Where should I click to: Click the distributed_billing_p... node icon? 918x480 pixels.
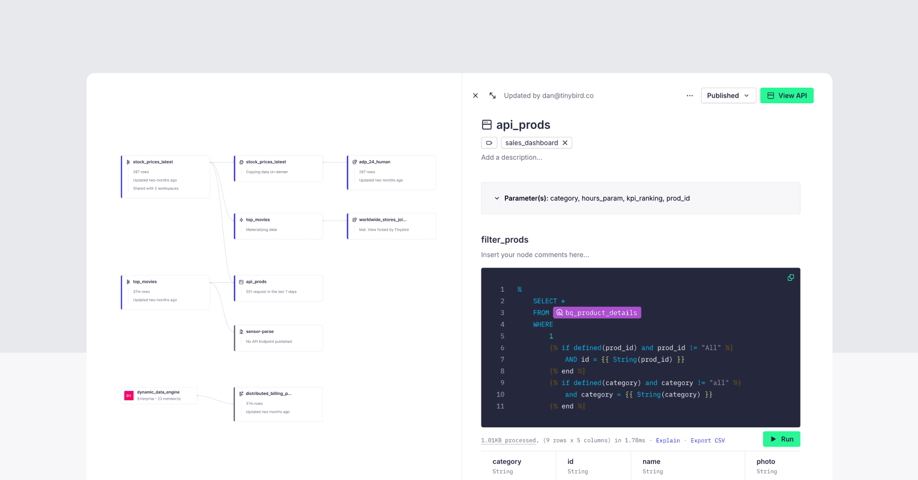pos(241,394)
